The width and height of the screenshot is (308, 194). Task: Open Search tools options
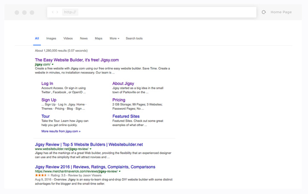(x=134, y=38)
